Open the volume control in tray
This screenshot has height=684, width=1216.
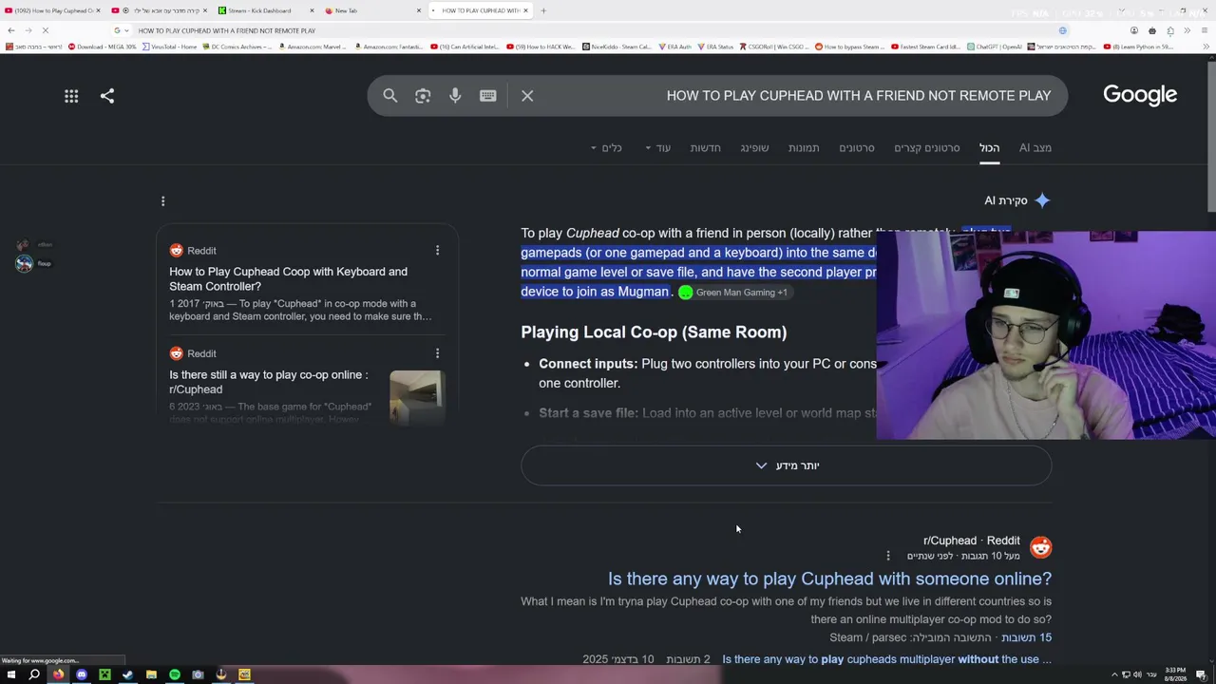[x=1137, y=674]
